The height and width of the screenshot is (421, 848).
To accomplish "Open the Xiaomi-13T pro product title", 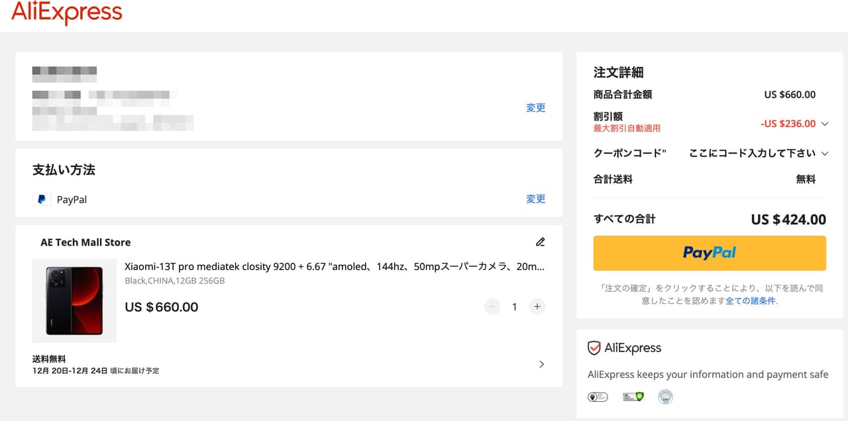I will 335,267.
